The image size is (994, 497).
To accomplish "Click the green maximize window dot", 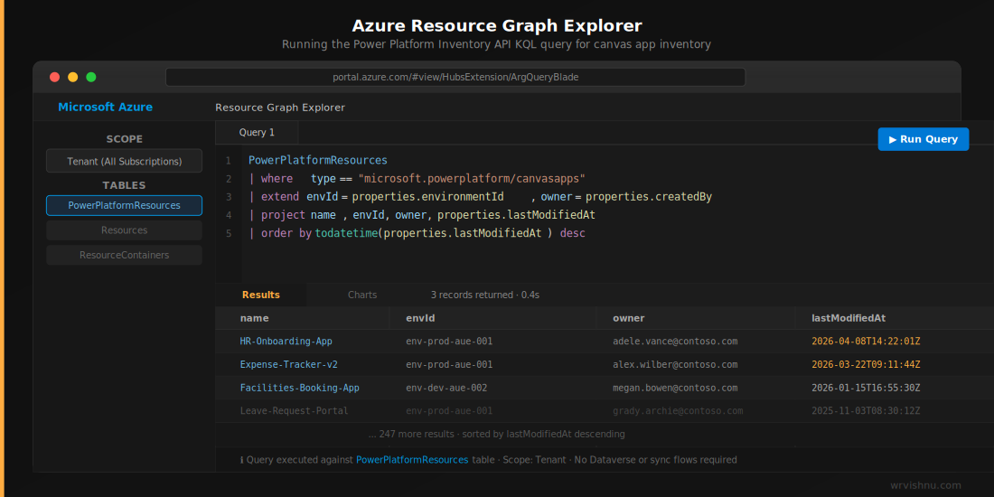I will coord(91,78).
